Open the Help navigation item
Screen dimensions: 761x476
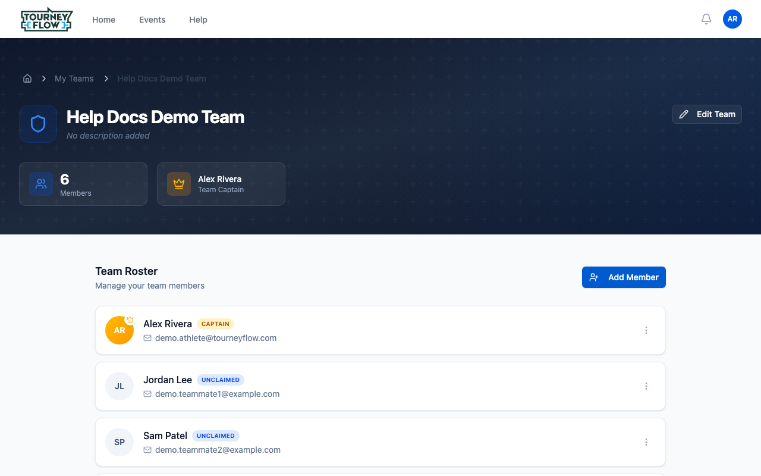pos(198,20)
